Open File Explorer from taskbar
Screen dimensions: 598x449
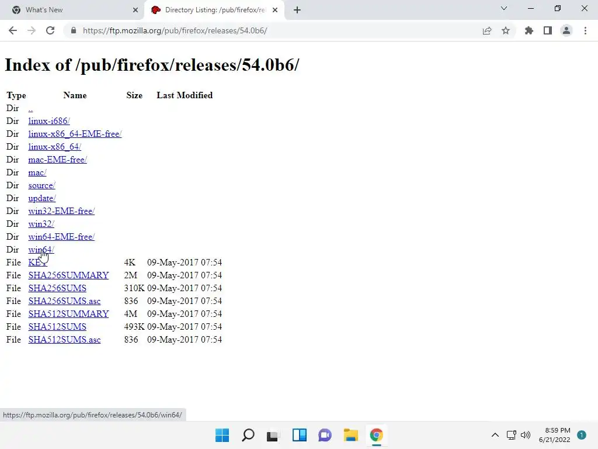(350, 435)
